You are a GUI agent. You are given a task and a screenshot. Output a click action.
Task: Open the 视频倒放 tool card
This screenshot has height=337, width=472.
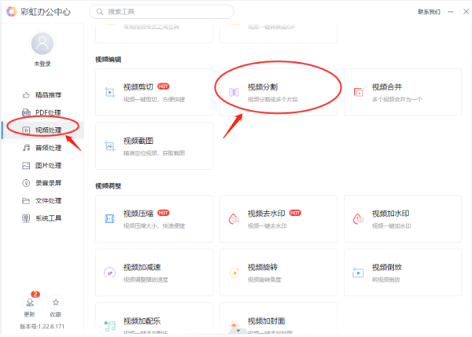(x=403, y=273)
